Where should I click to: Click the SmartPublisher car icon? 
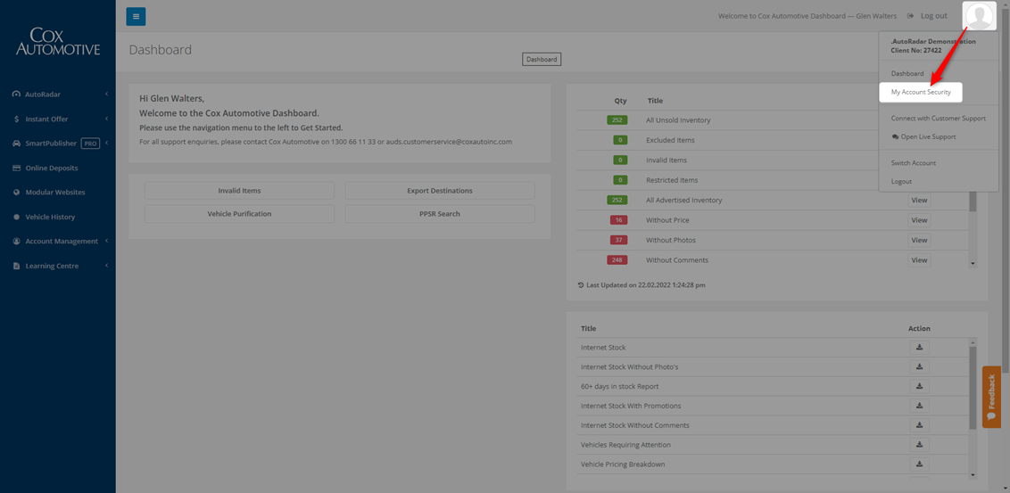coord(16,144)
